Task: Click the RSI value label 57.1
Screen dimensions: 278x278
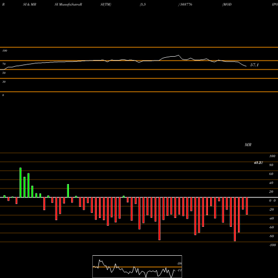Action: 254,65
